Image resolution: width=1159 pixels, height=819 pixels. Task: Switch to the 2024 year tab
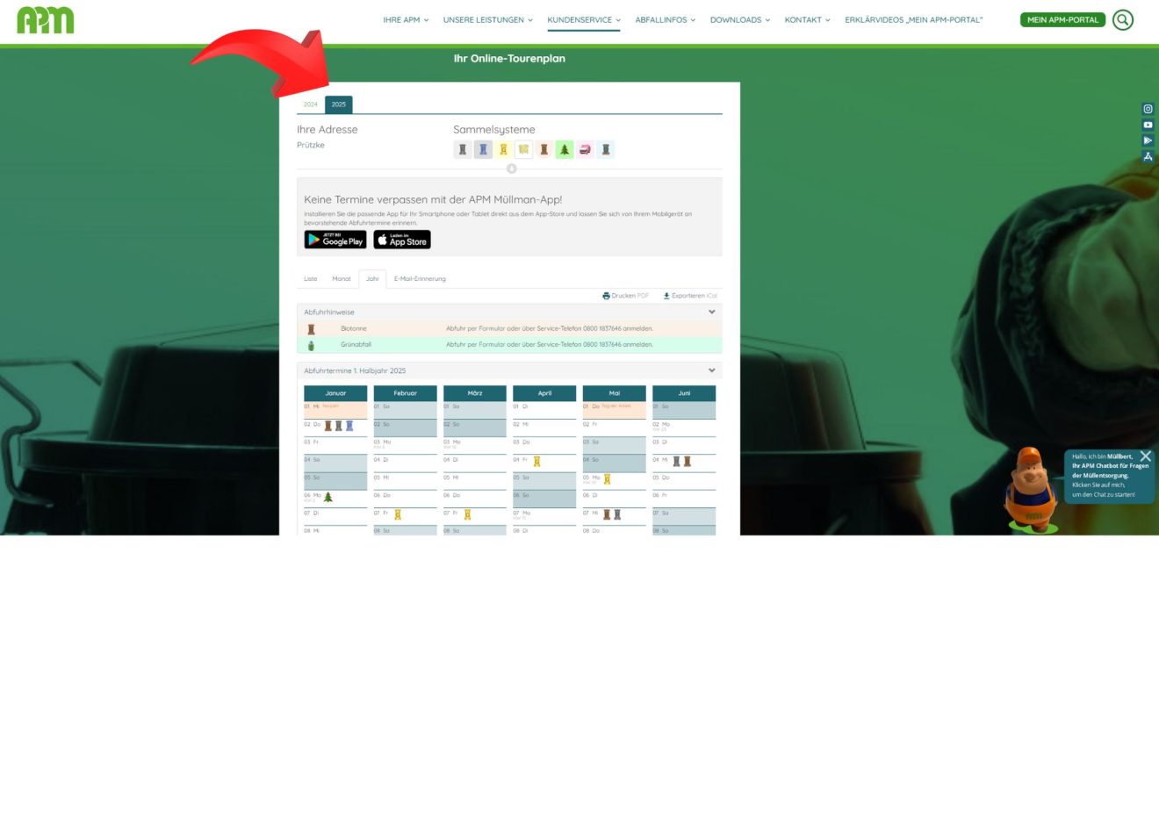pyautogui.click(x=311, y=104)
